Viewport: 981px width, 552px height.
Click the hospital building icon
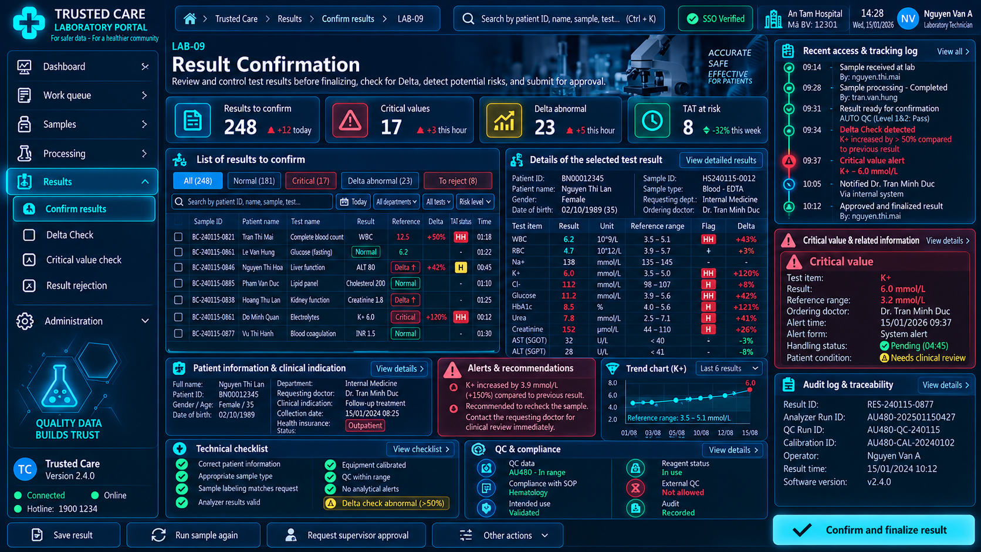click(773, 19)
